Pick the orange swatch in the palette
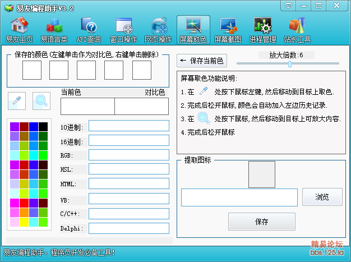The height and width of the screenshot is (262, 351). 24,213
